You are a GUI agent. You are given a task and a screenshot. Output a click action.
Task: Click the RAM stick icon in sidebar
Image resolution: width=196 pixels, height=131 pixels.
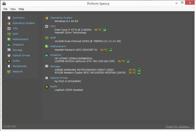9,34
